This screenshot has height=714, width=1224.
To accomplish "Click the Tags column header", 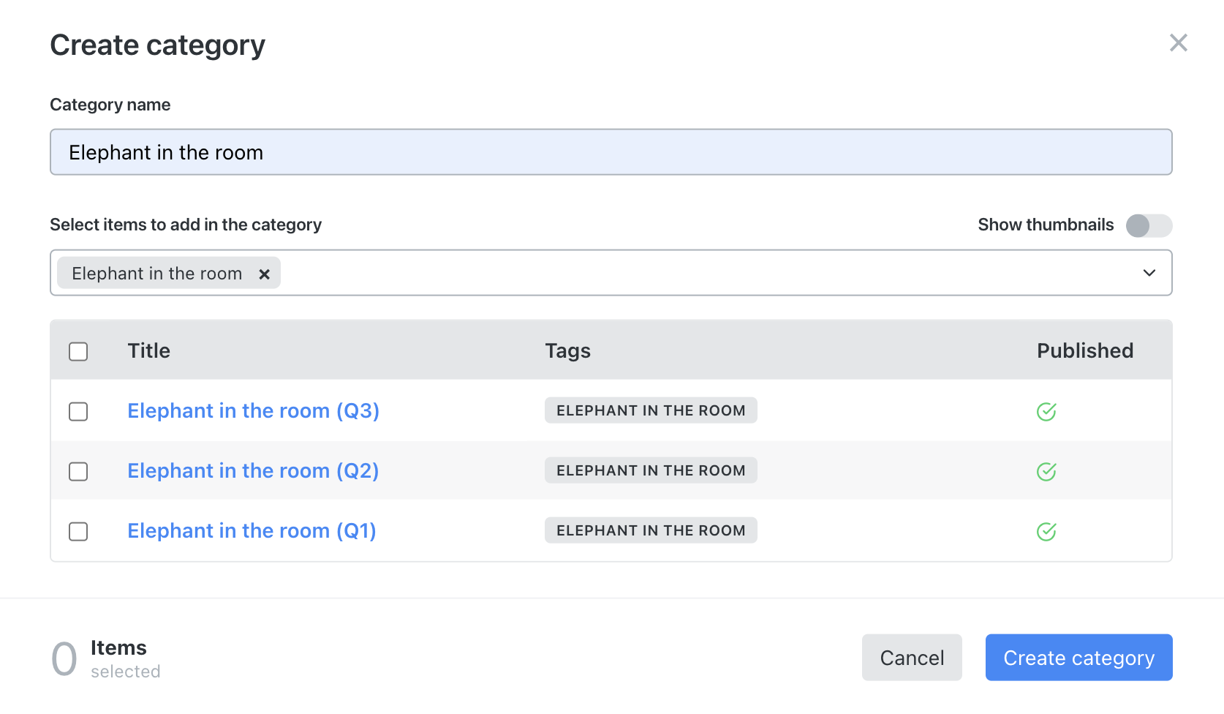I will 568,352.
